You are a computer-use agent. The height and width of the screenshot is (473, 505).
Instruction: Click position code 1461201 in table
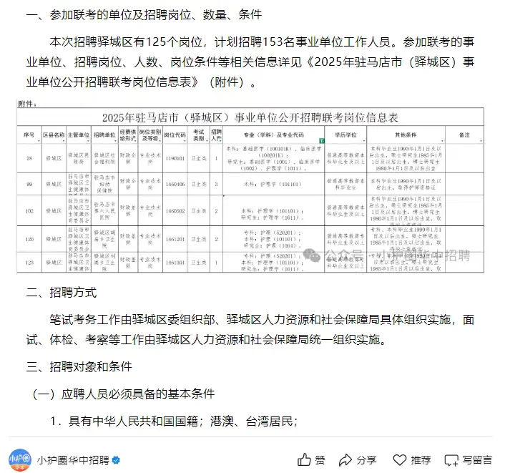click(175, 239)
